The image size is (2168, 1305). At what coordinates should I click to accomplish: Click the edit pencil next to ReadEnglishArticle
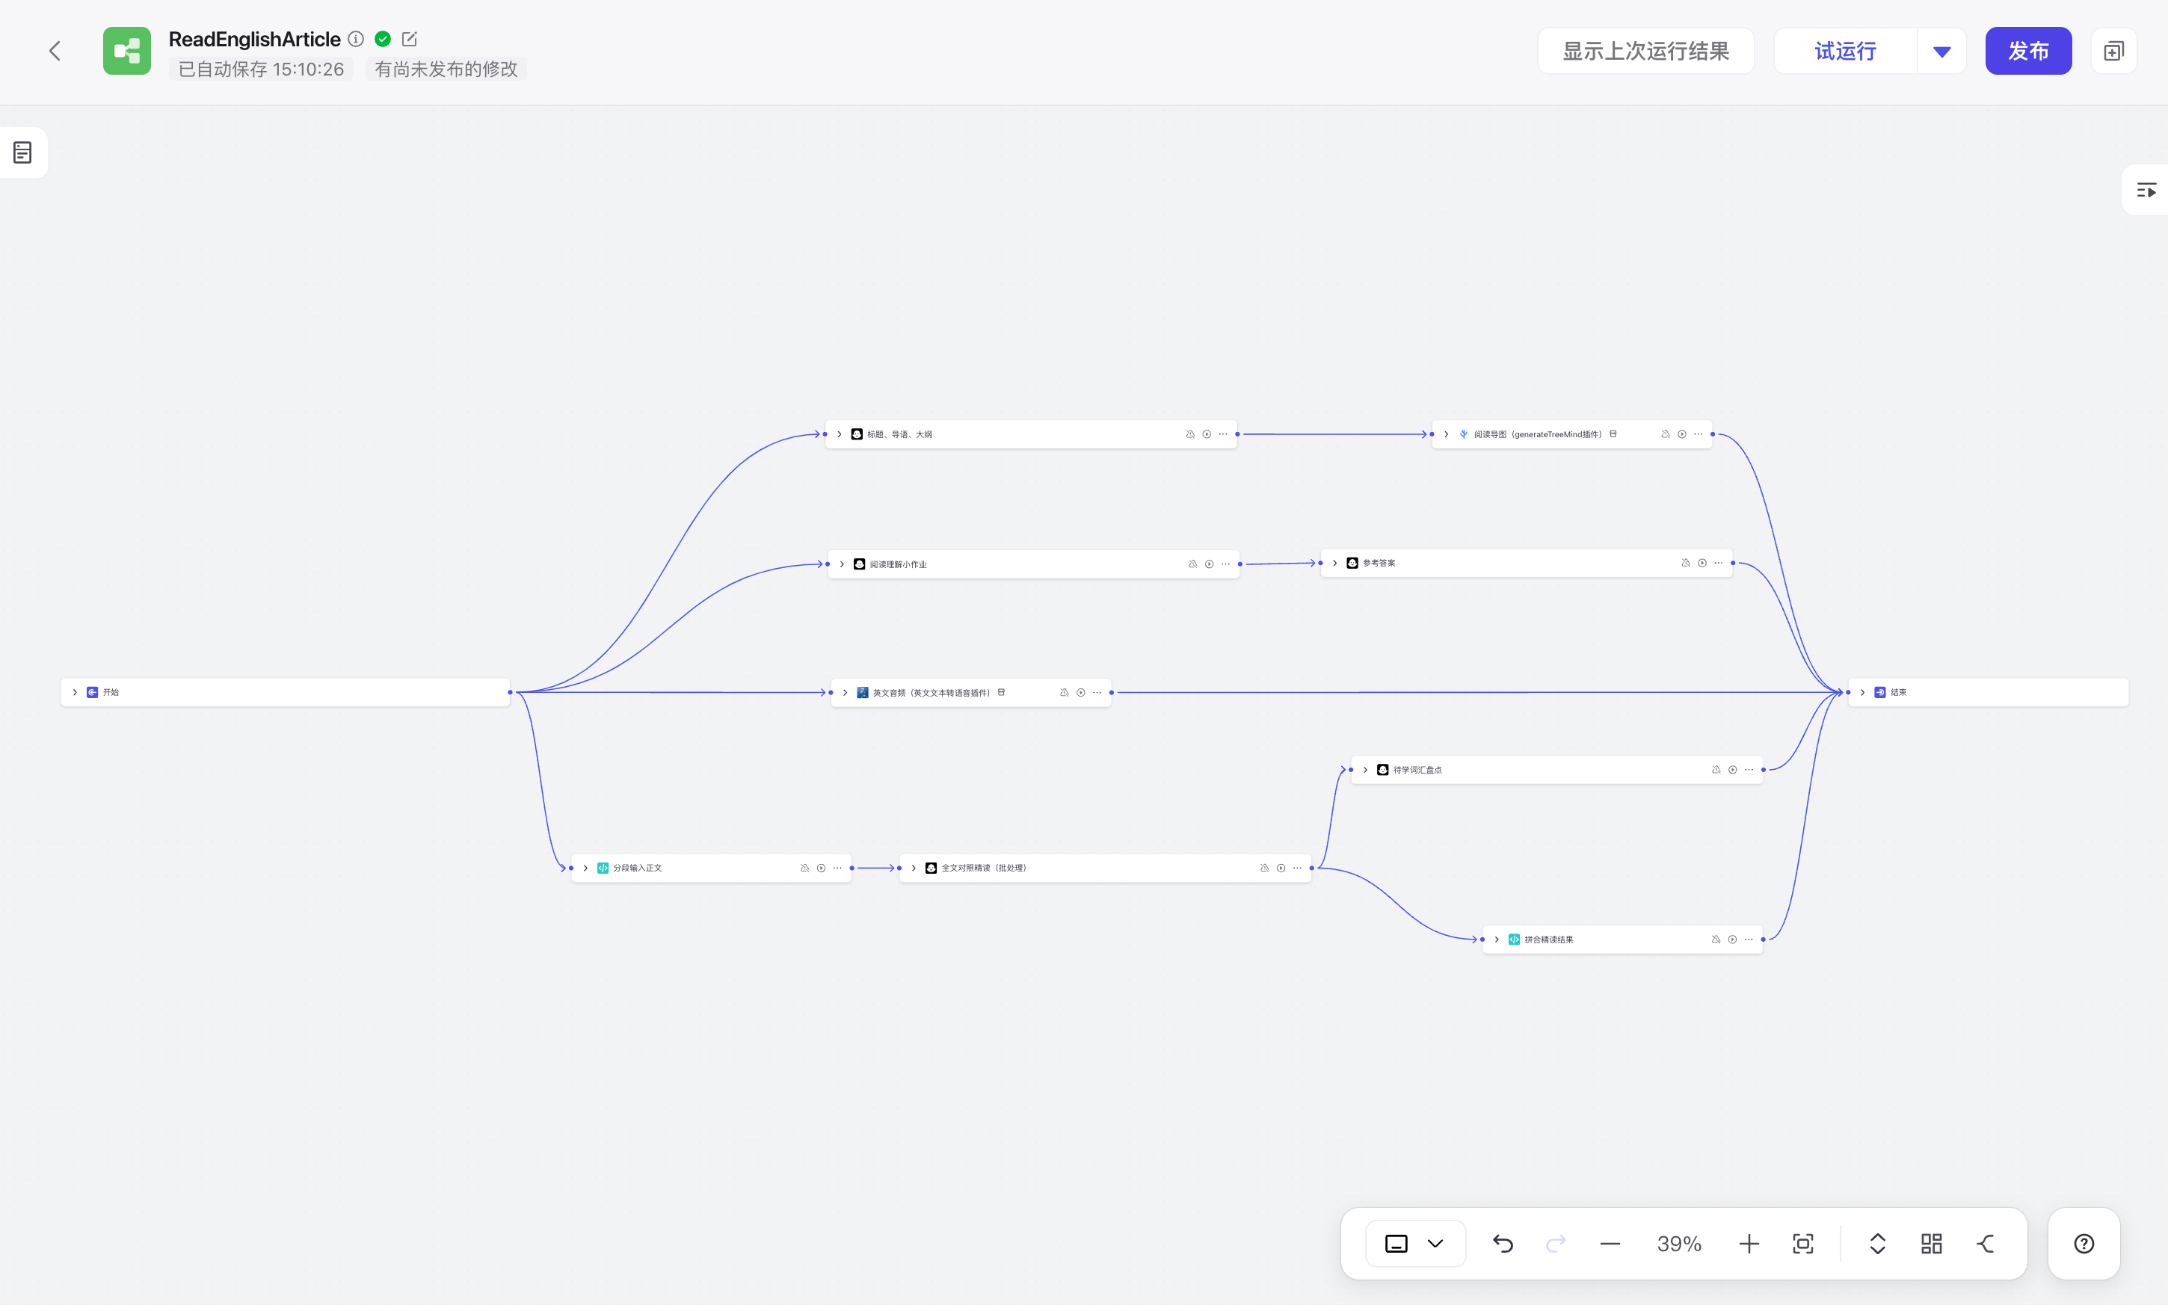[x=409, y=39]
